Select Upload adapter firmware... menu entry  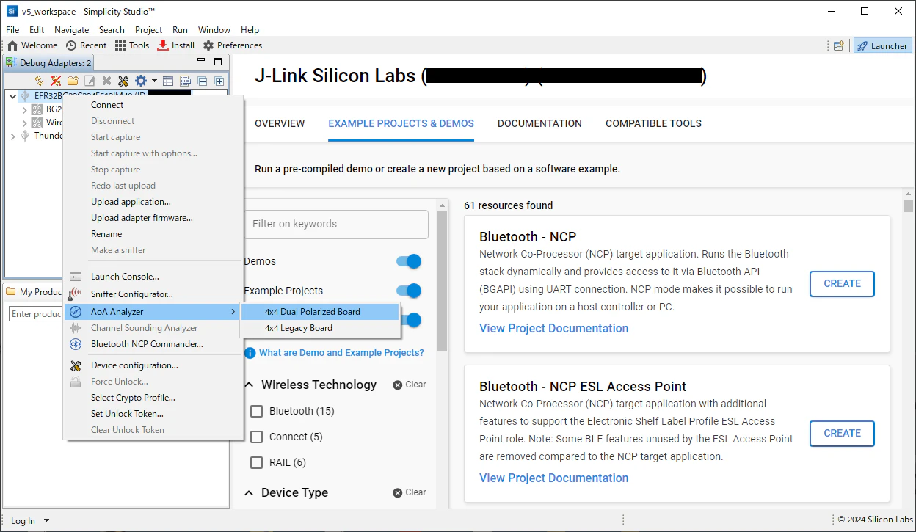142,218
